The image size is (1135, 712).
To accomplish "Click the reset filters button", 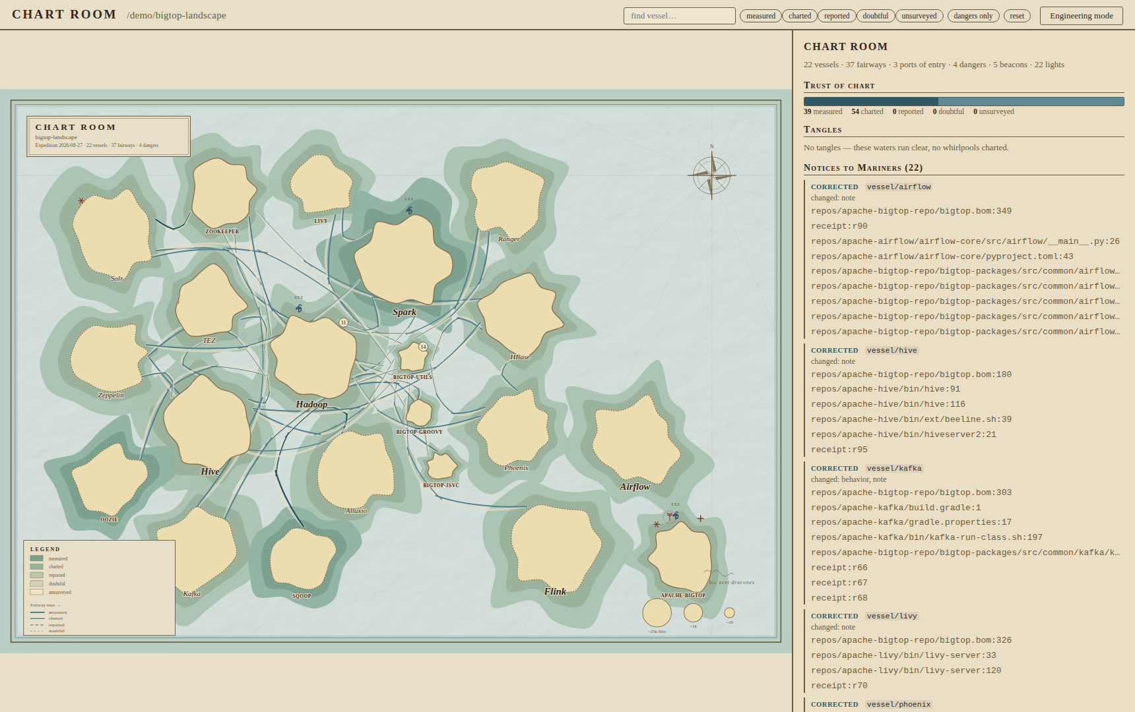I will pyautogui.click(x=1017, y=16).
